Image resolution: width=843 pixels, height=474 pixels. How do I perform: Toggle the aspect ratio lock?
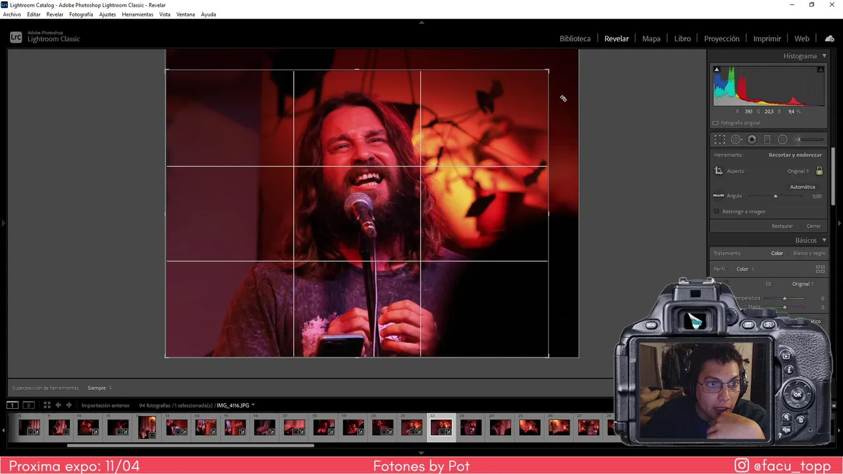pyautogui.click(x=819, y=171)
